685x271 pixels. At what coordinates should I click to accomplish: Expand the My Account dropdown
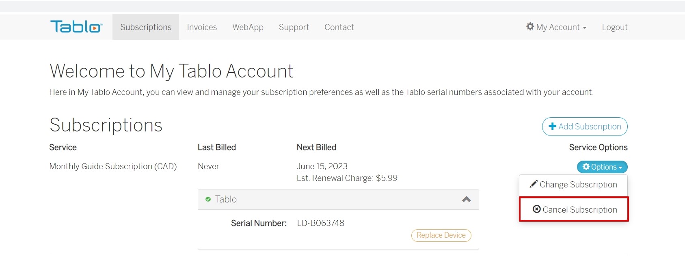(556, 27)
